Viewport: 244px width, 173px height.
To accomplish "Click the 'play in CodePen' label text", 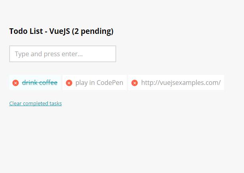I will tap(99, 83).
